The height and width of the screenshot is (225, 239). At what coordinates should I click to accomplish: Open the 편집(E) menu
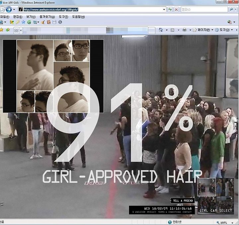pos(18,17)
